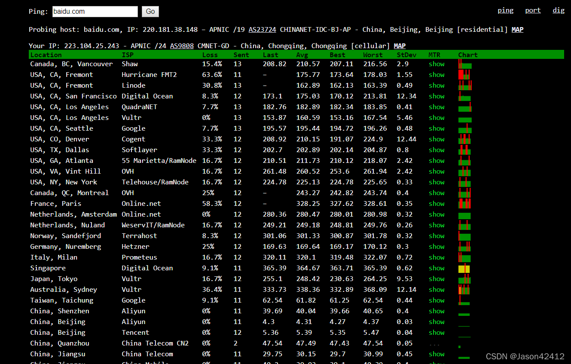
Task: Open the ping link at top right
Action: (505, 10)
